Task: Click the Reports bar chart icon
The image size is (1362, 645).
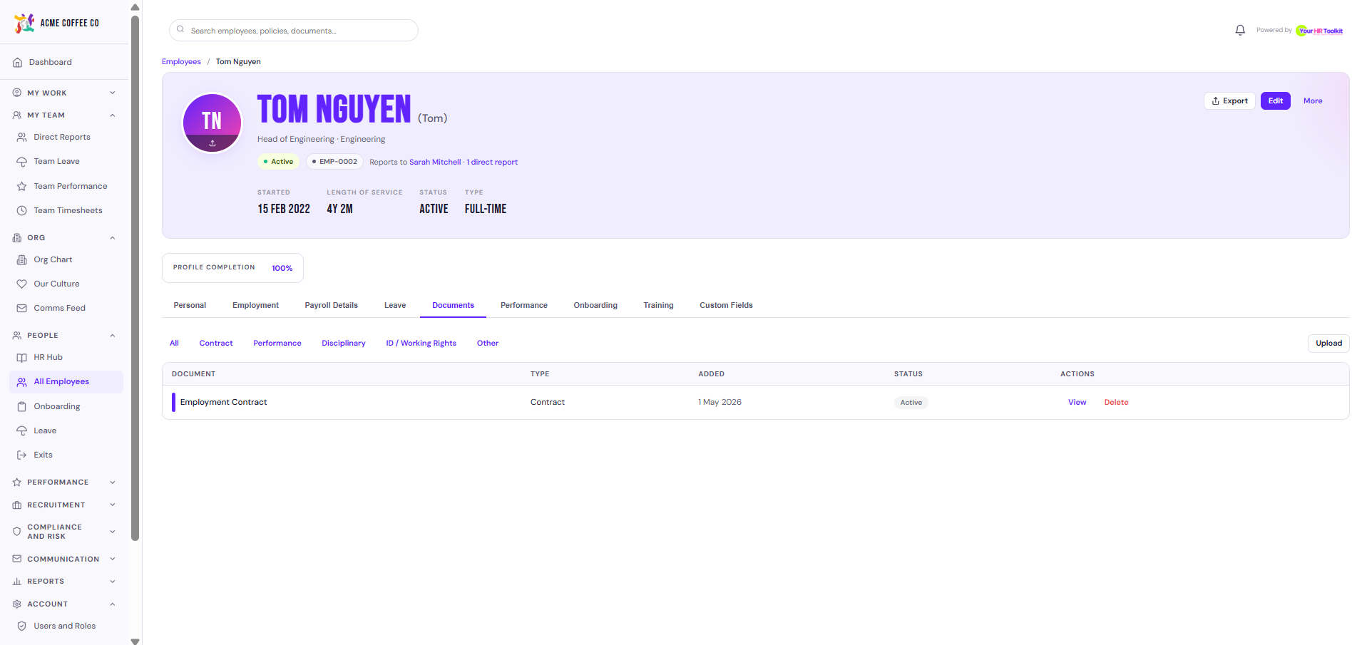Action: [x=17, y=582]
